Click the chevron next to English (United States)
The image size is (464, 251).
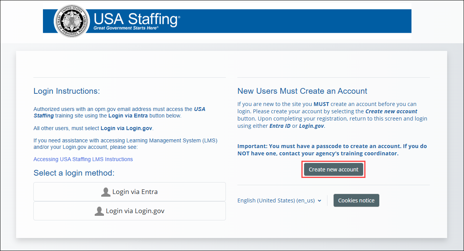[x=320, y=200]
